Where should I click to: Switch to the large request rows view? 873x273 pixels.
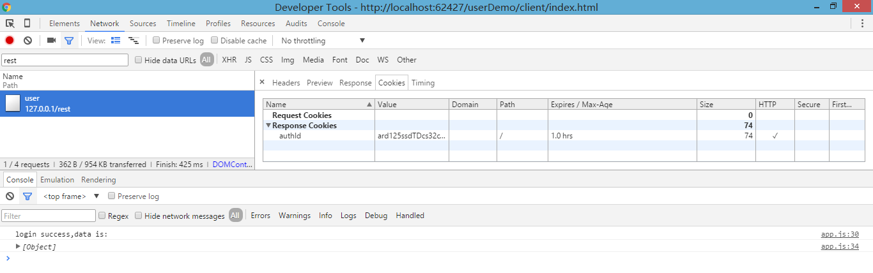pyautogui.click(x=116, y=40)
